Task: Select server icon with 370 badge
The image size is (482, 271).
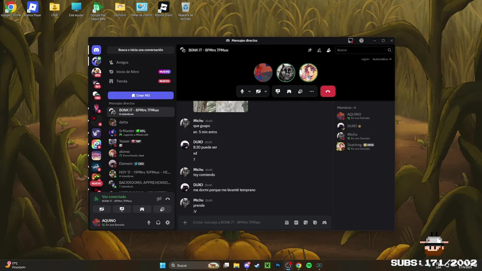Action: pos(96,72)
